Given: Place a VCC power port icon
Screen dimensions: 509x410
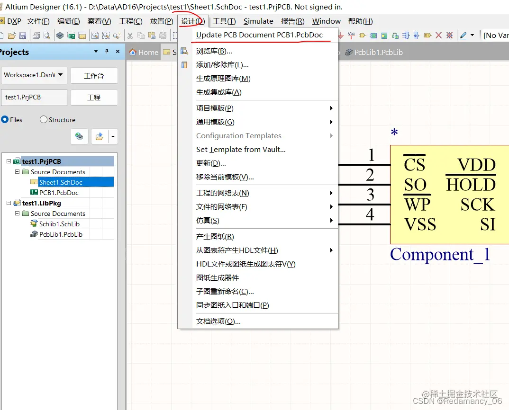Looking at the screenshot, I should (x=351, y=36).
